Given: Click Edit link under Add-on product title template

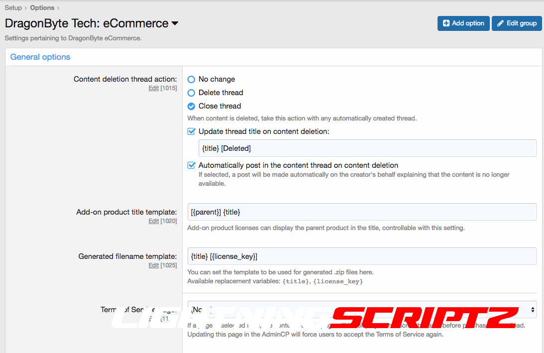Looking at the screenshot, I should 153,221.
